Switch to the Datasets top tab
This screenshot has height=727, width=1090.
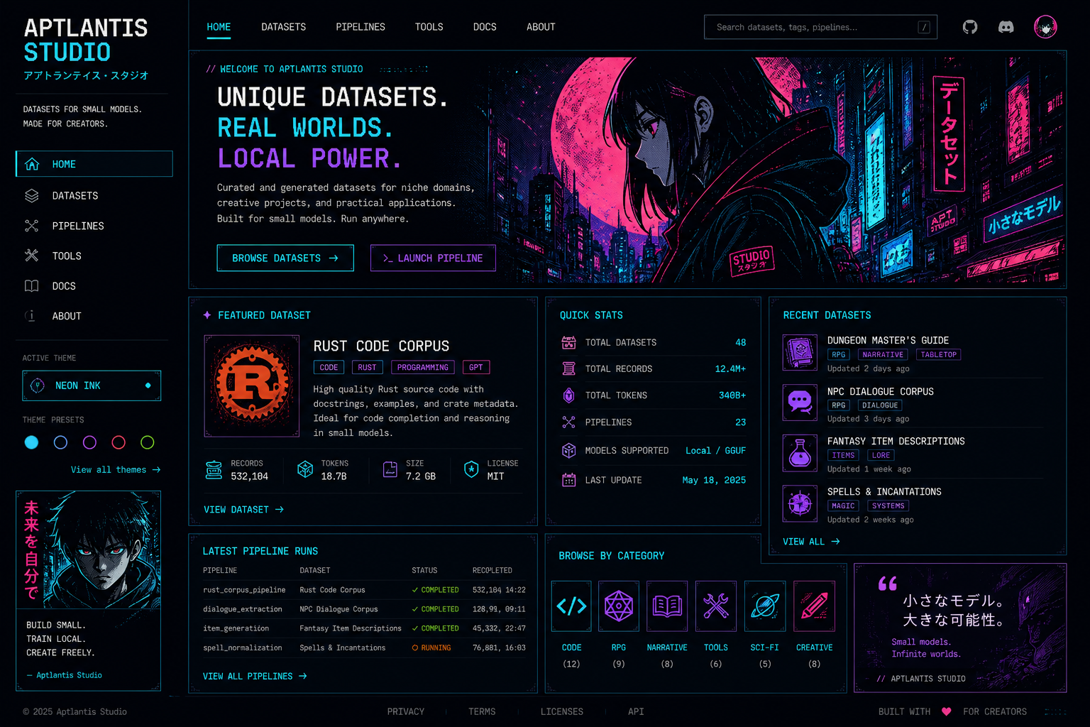(x=283, y=27)
